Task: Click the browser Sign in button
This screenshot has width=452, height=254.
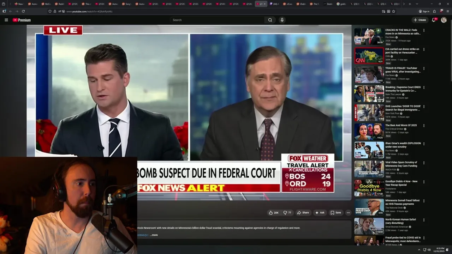Action: click(424, 11)
